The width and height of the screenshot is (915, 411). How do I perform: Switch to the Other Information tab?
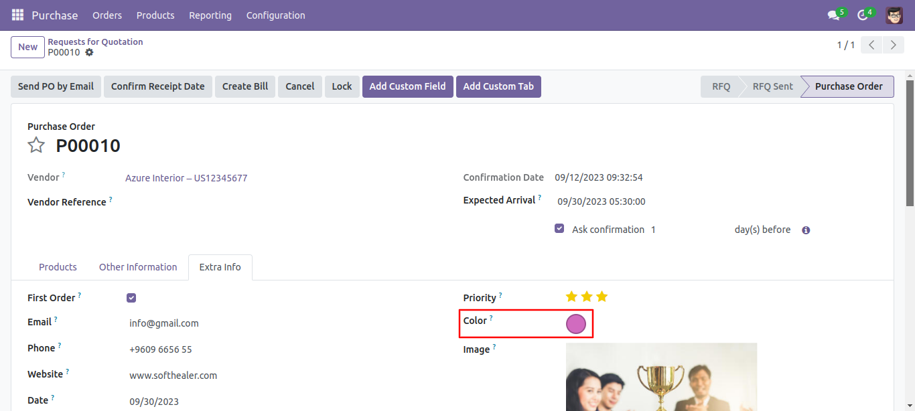[138, 267]
